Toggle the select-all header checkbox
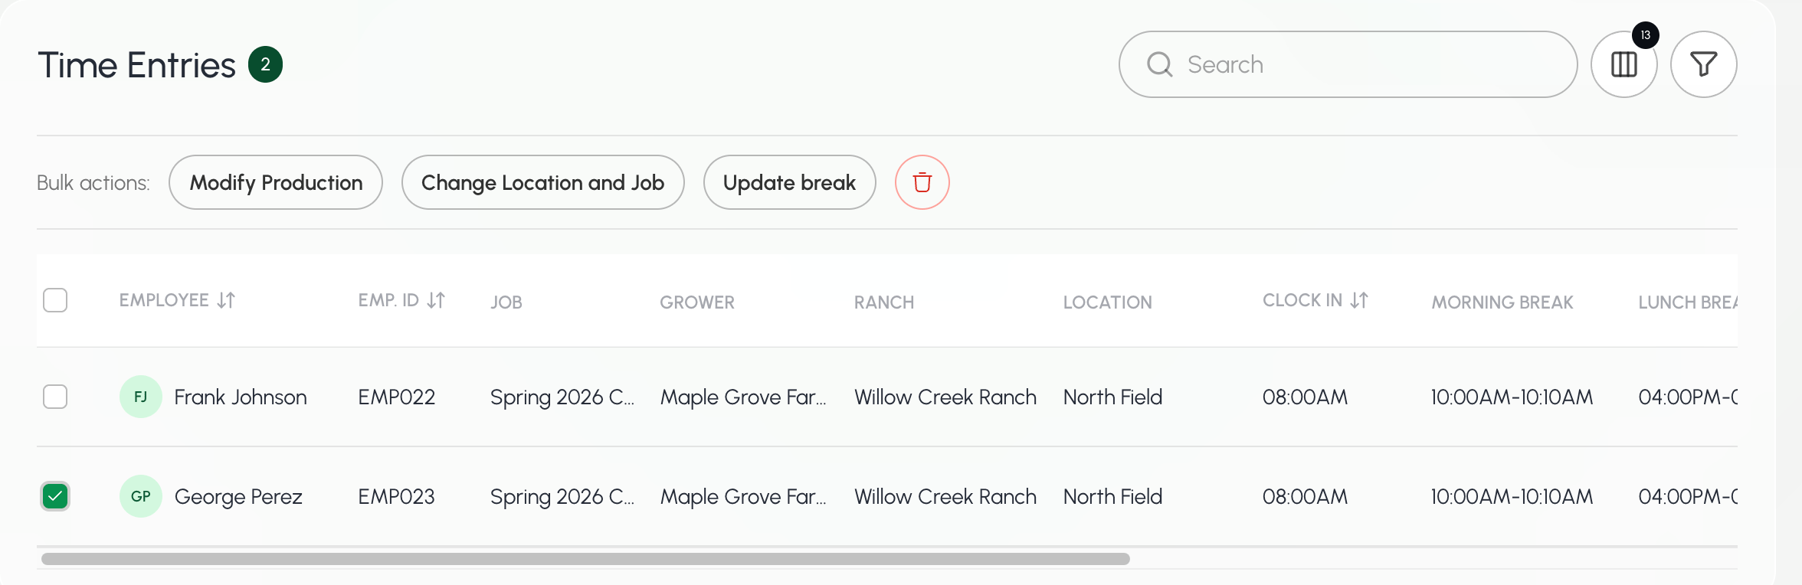1802x585 pixels. coord(55,300)
